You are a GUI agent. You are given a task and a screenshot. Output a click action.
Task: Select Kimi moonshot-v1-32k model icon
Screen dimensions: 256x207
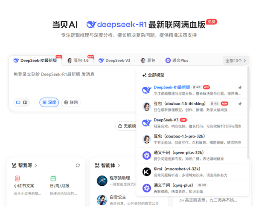(146, 172)
